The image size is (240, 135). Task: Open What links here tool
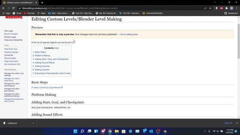(11, 49)
